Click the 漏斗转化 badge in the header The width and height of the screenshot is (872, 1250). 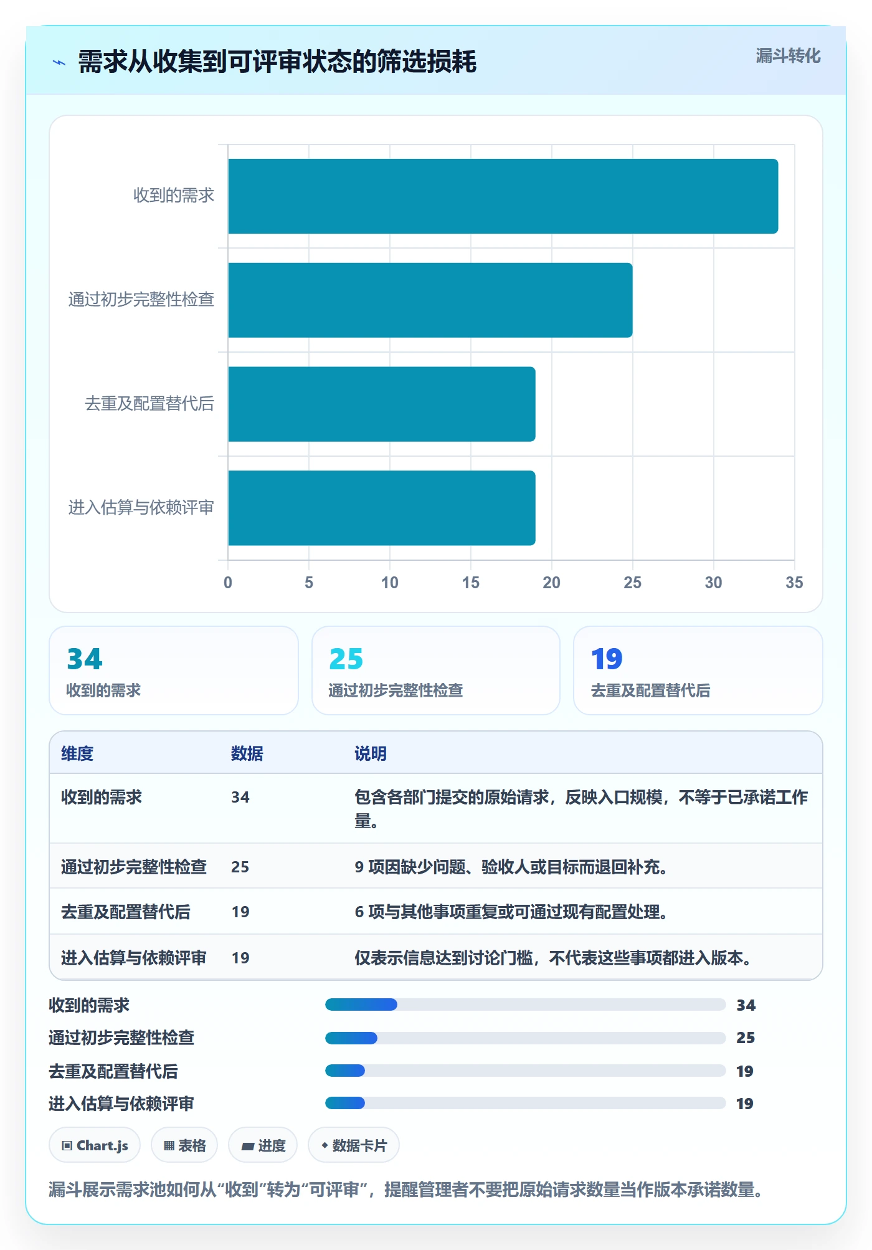788,56
